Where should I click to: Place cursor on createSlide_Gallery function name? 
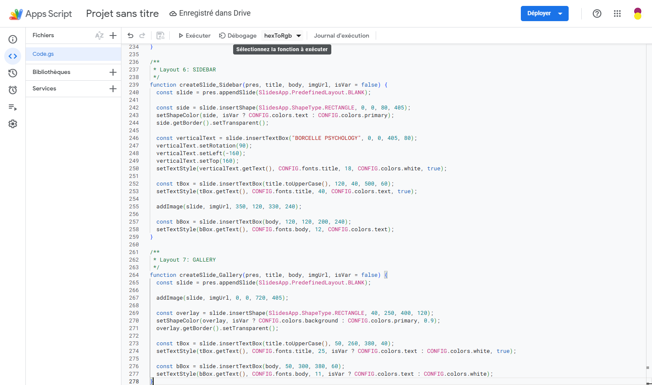(x=211, y=275)
